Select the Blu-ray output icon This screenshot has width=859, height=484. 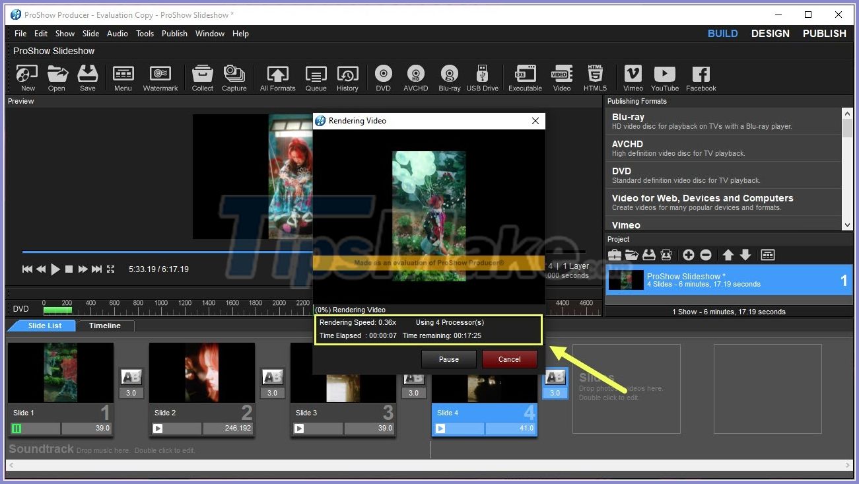449,77
